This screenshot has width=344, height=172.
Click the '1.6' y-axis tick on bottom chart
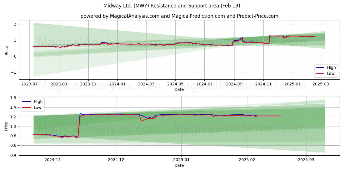14,98
